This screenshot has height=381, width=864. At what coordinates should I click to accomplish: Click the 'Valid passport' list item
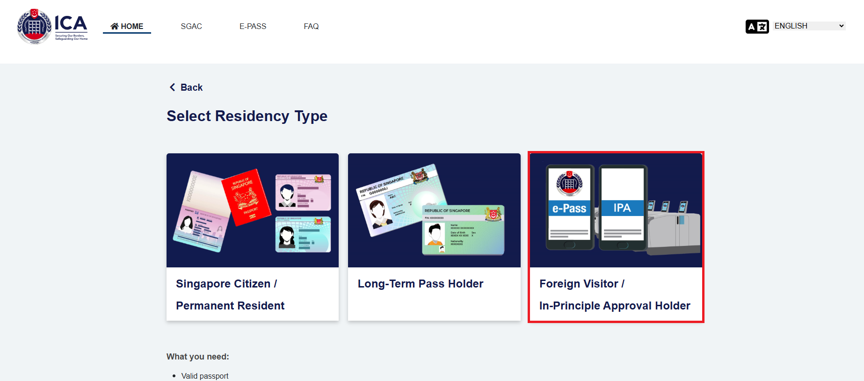[x=205, y=376]
